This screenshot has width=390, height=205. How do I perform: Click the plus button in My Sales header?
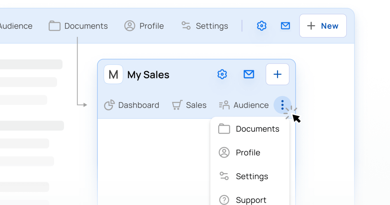277,74
